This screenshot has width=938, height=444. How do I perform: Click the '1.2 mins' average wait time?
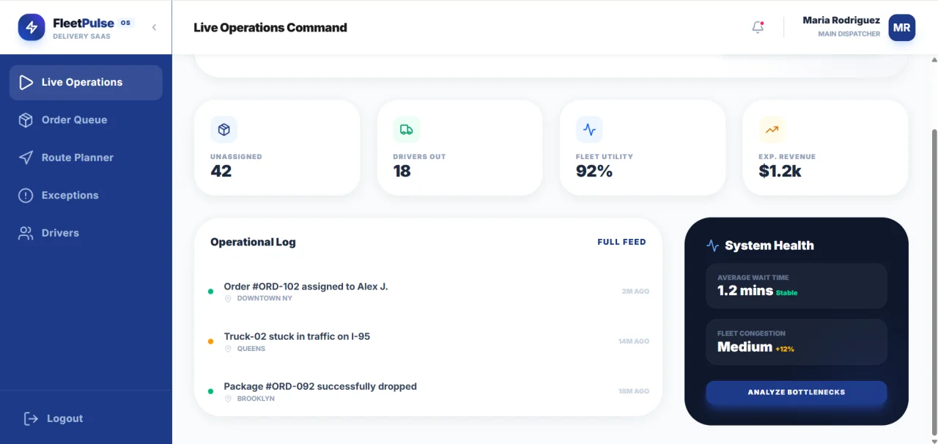tap(745, 290)
